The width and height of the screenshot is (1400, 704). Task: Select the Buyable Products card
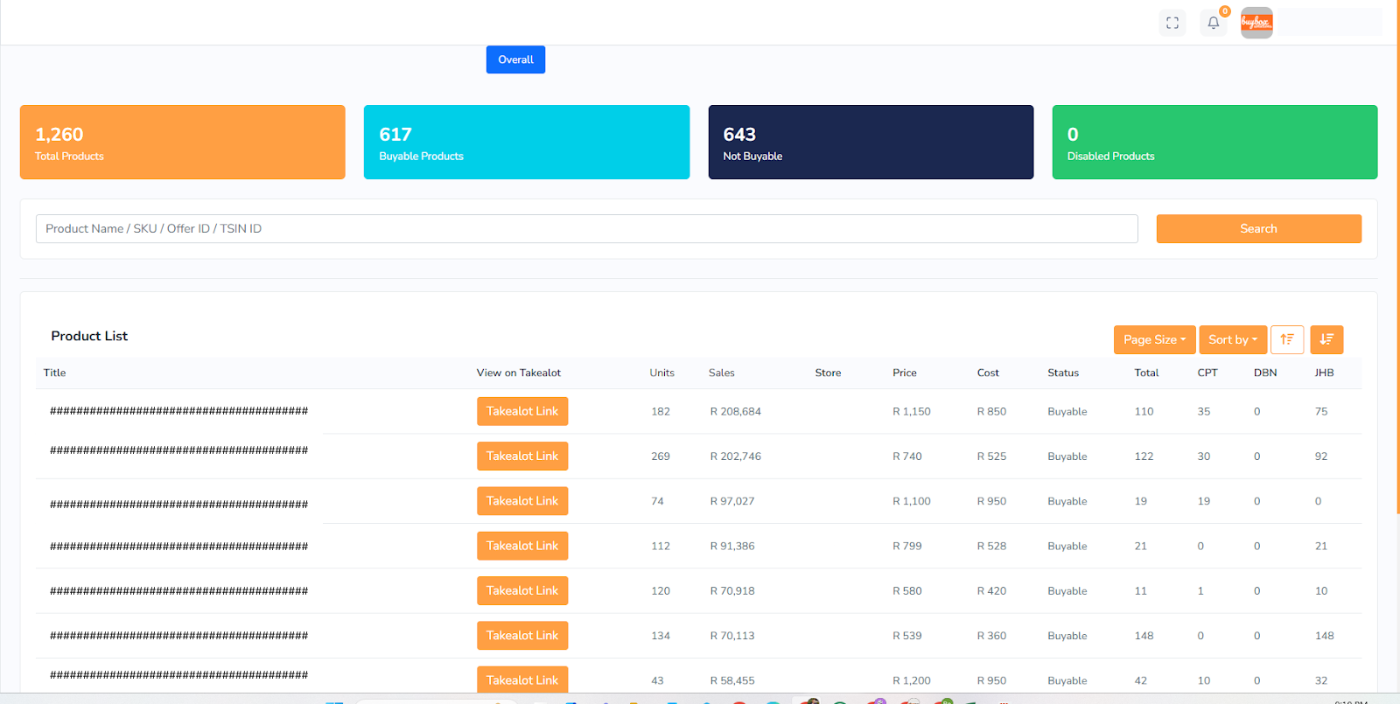(526, 143)
